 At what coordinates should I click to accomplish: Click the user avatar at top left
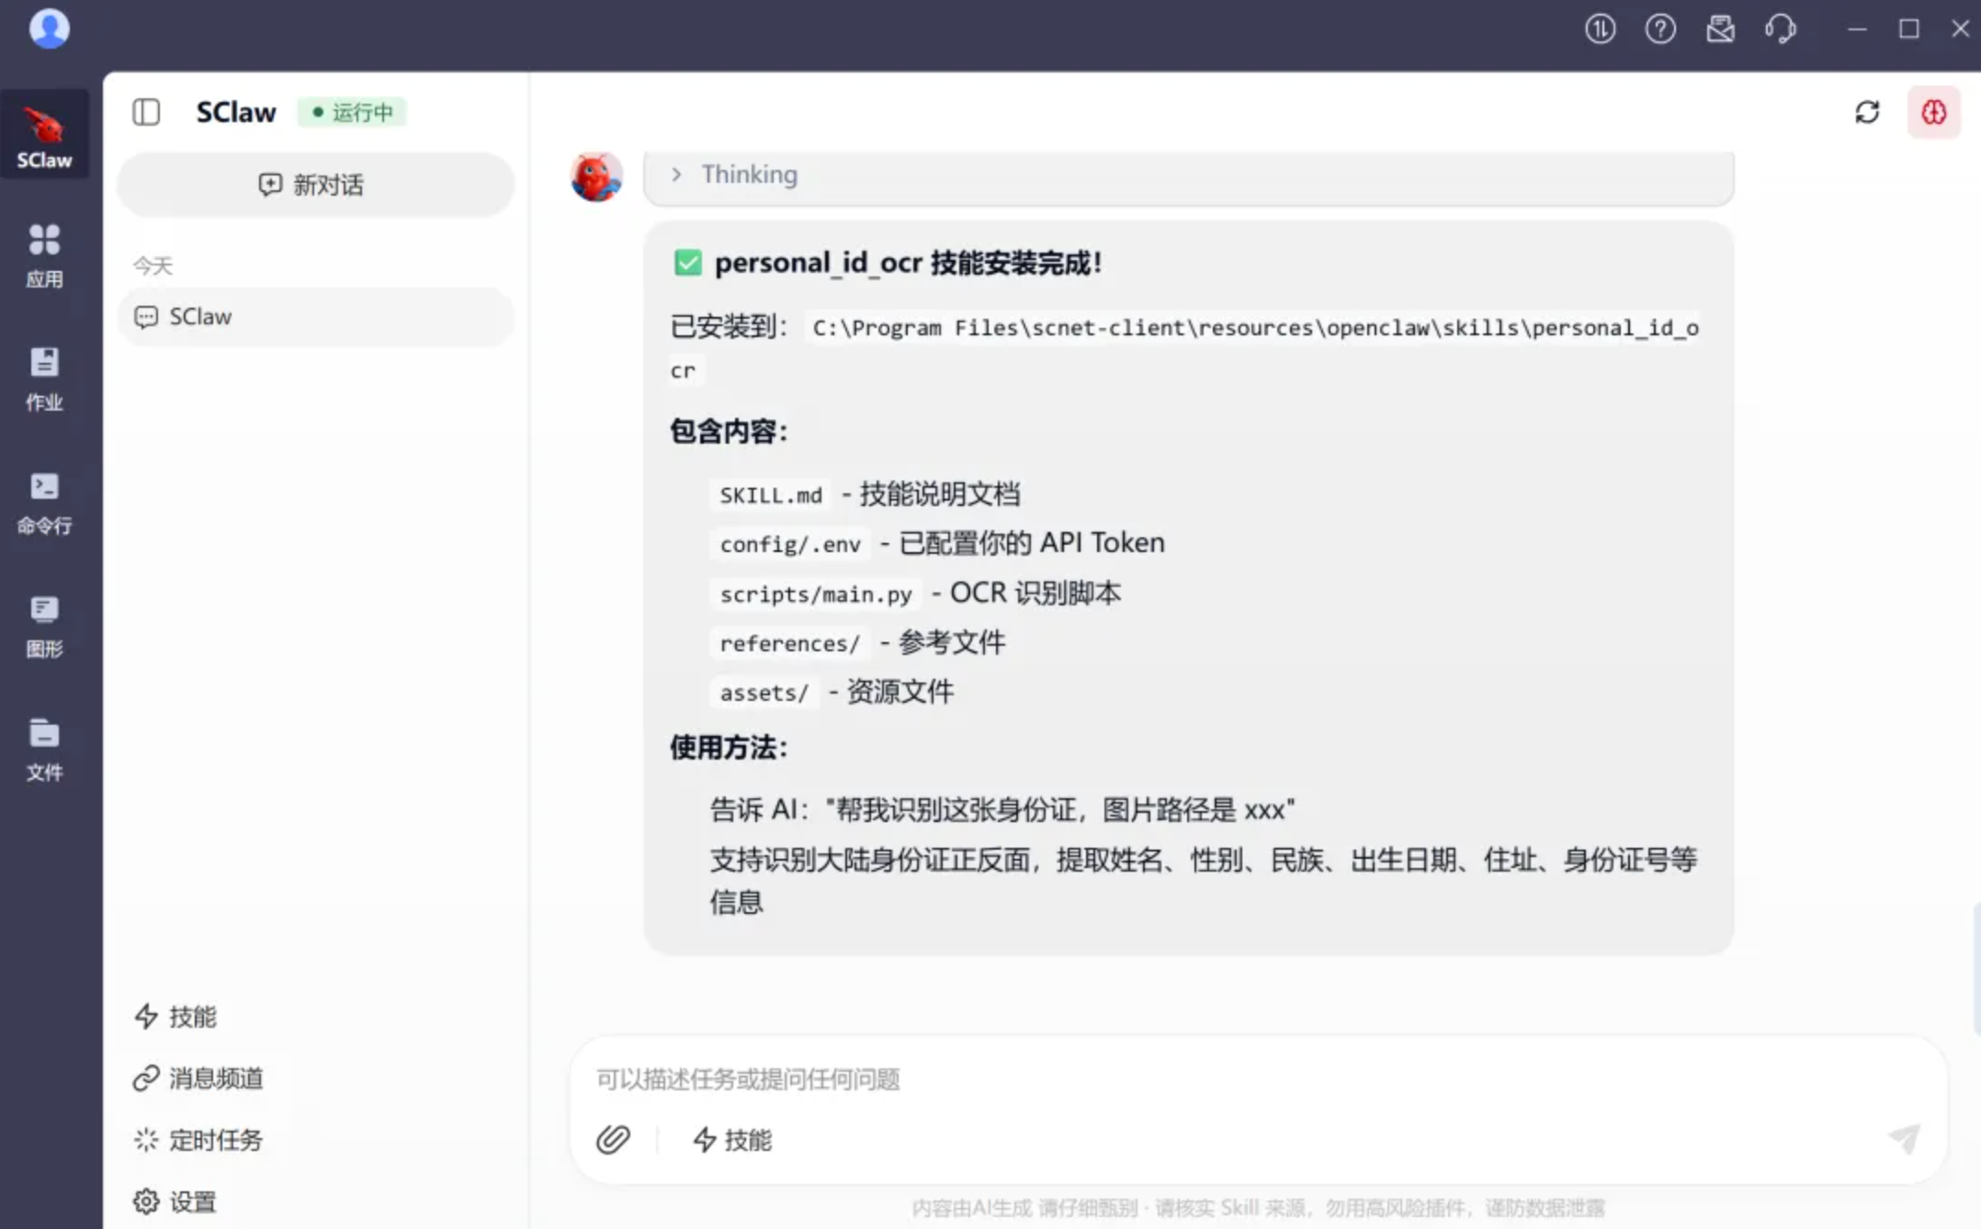(50, 28)
